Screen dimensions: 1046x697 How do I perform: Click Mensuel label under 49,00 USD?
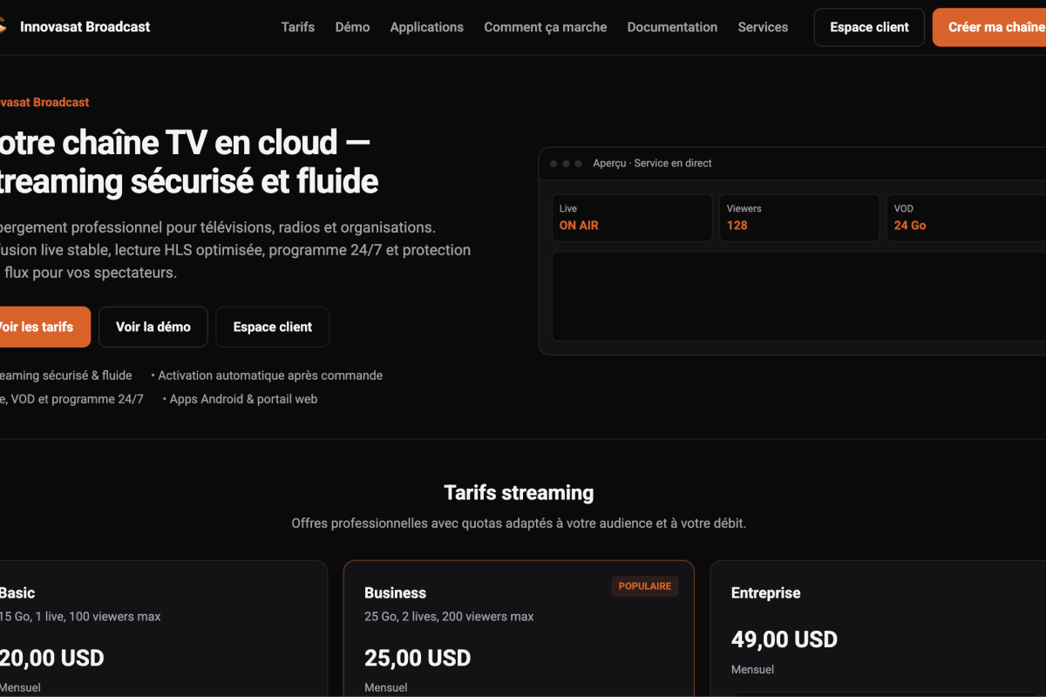(x=752, y=669)
